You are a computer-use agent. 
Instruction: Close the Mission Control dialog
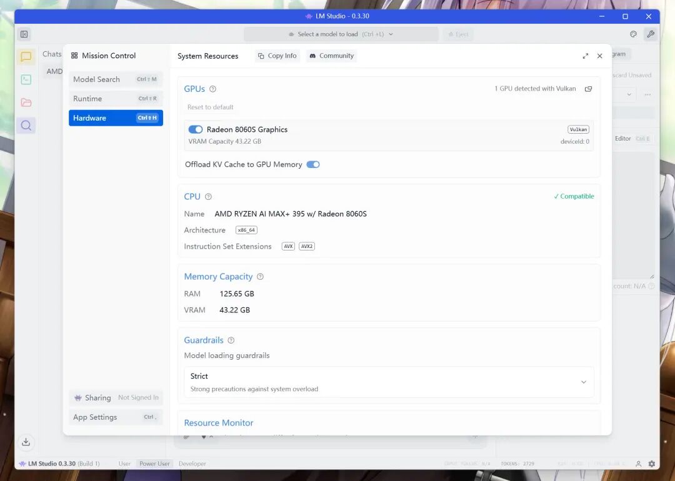click(599, 56)
